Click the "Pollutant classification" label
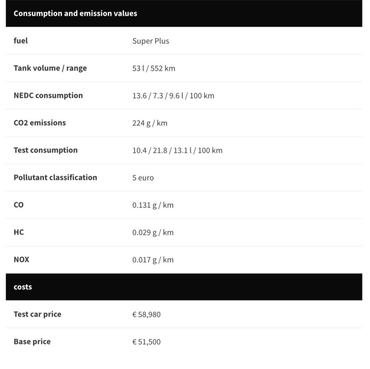 click(55, 178)
